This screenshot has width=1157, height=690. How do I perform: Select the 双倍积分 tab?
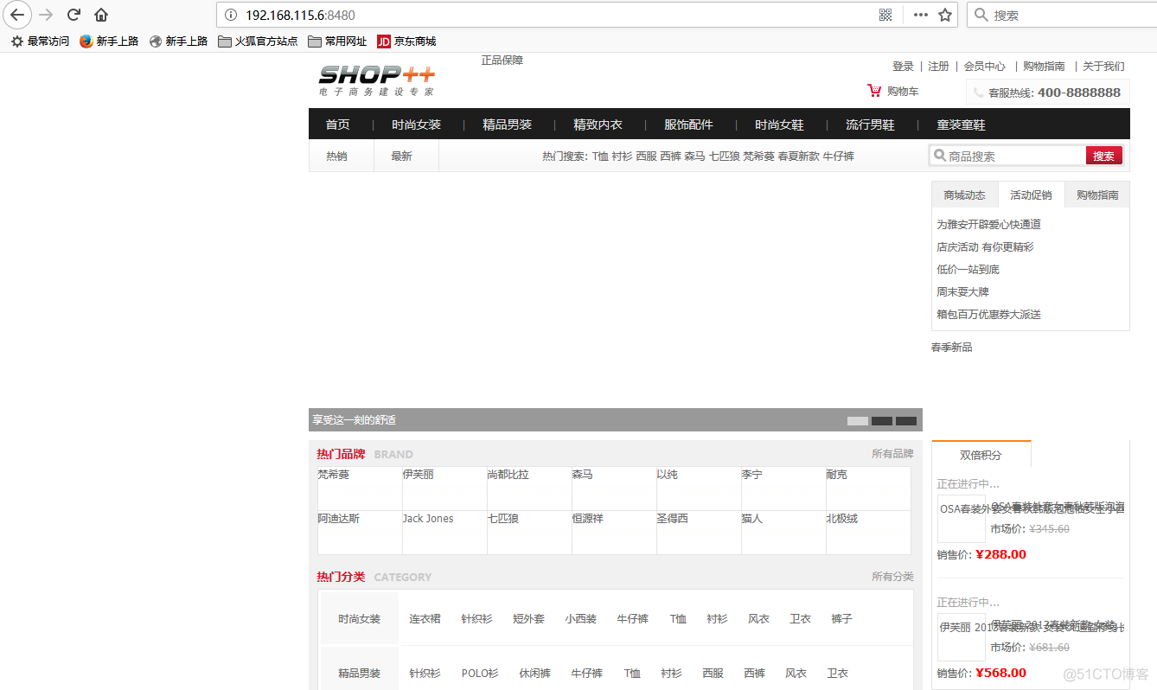(x=981, y=455)
